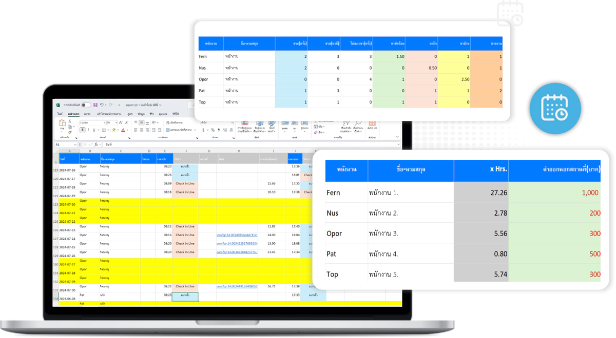This screenshot has width=616, height=338.
Task: Open the font size dropdown
Action: click(x=116, y=123)
